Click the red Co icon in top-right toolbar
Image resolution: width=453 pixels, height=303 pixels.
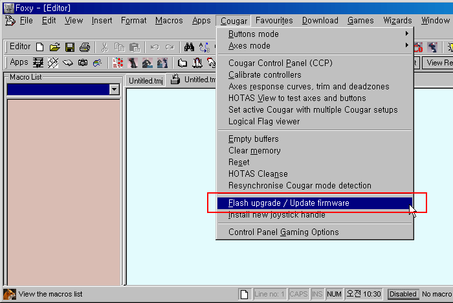click(418, 47)
